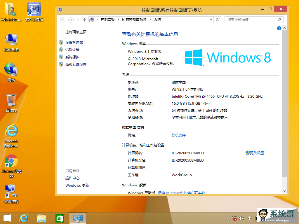Select the 网络 desktop icon
Viewport: 299px width, 224px height.
coord(11,72)
